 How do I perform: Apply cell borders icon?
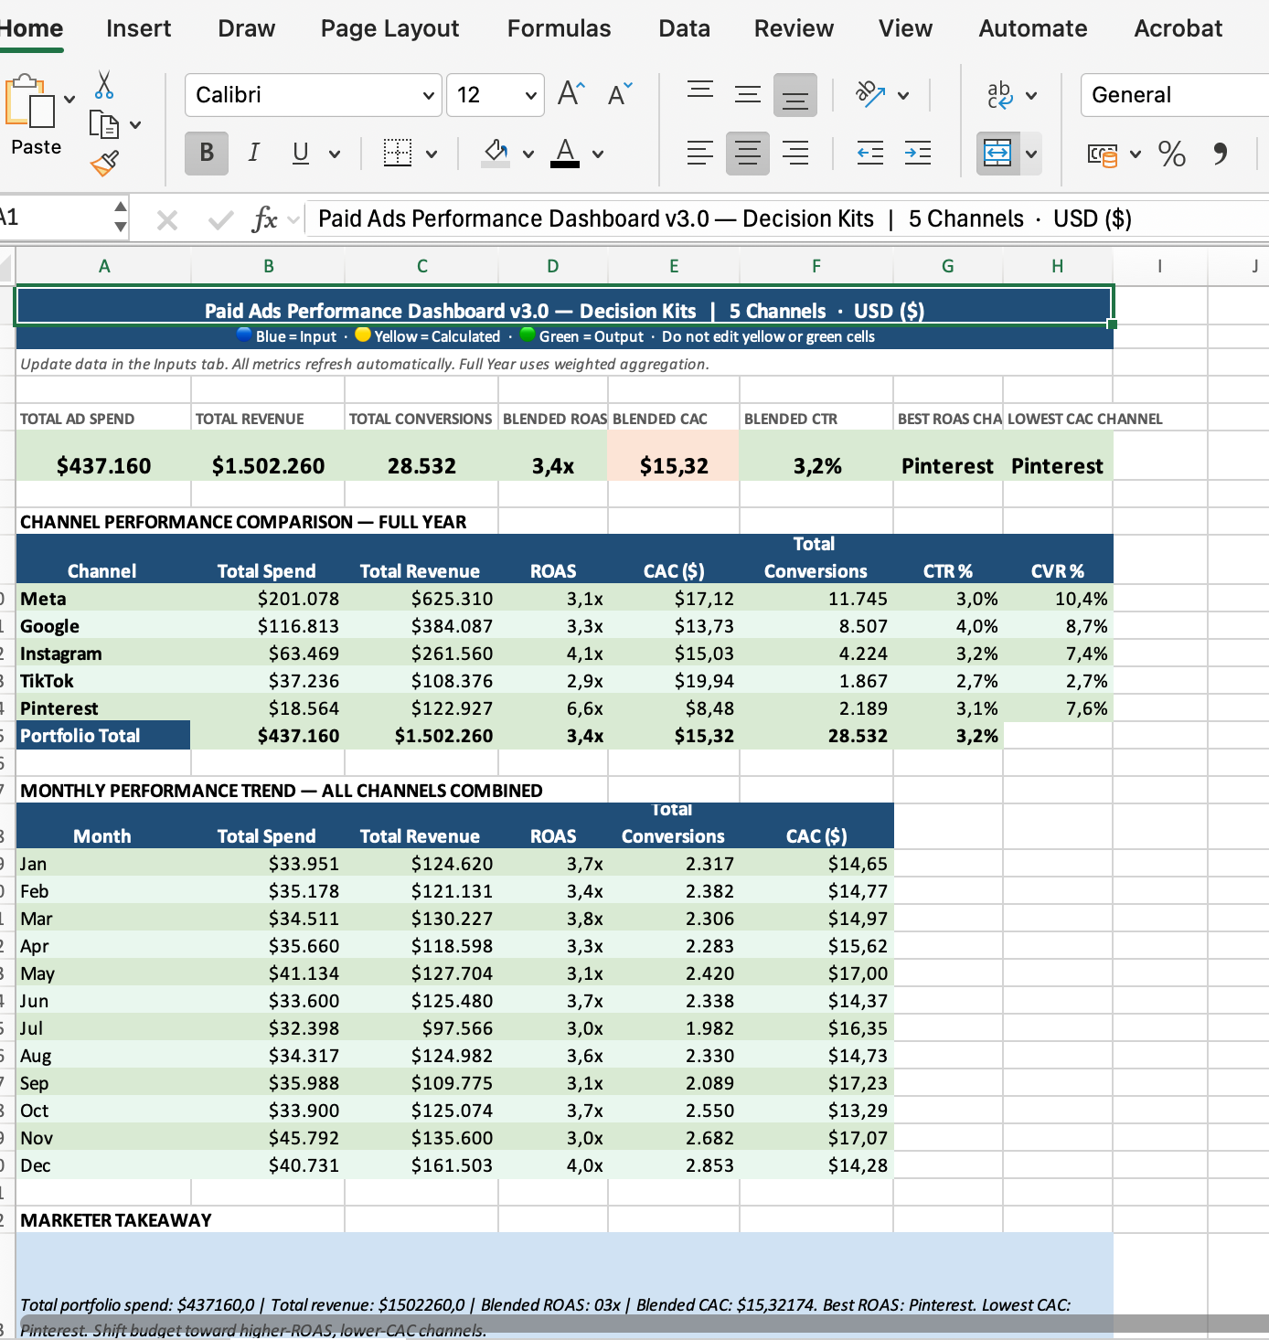click(x=398, y=153)
